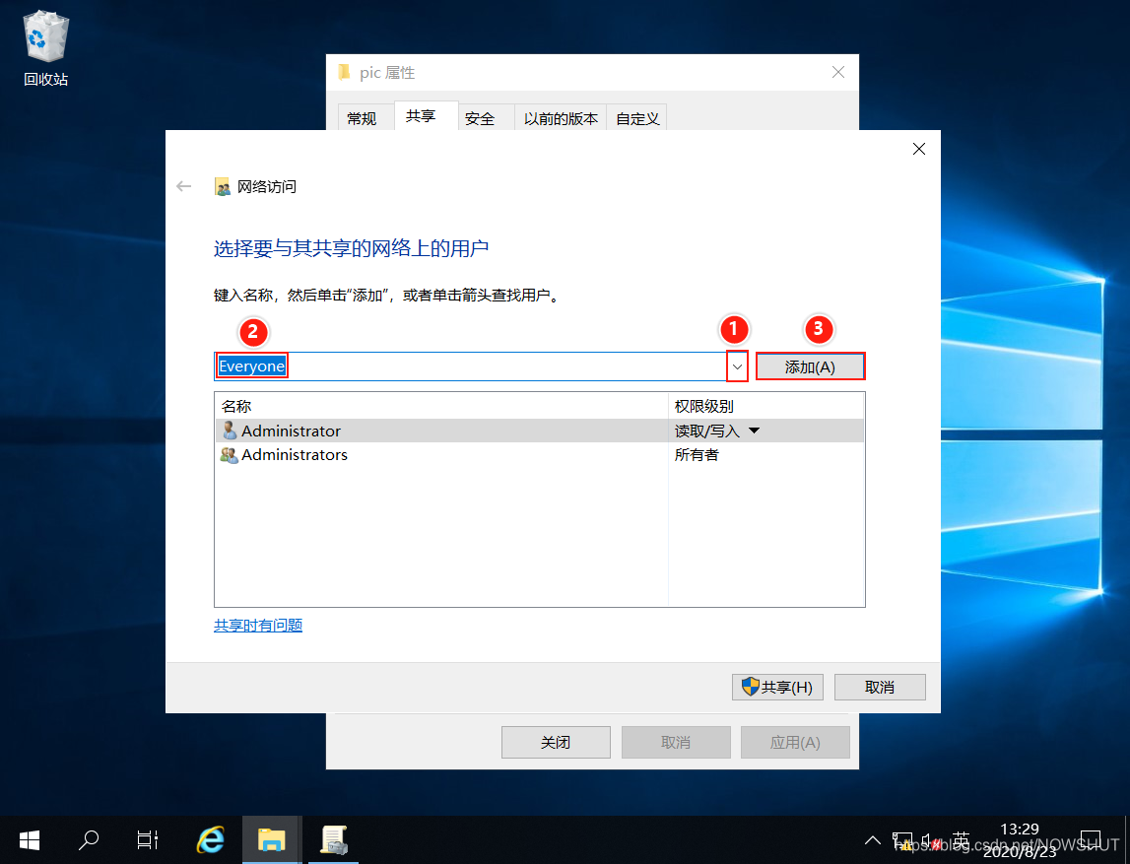The width and height of the screenshot is (1130, 864).
Task: Click the 共享(H) button
Action: coord(777,687)
